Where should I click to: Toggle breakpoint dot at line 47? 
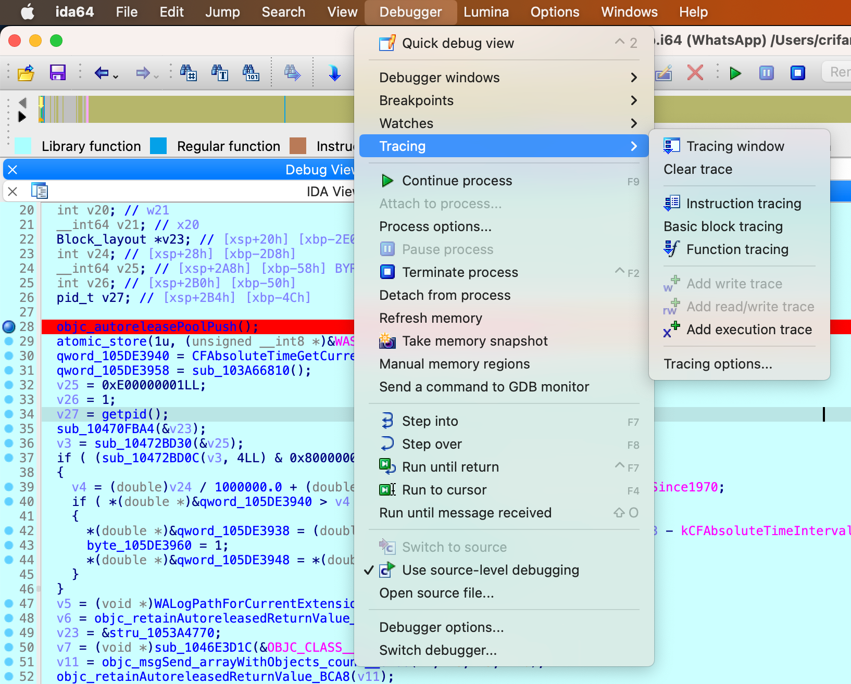(x=9, y=603)
